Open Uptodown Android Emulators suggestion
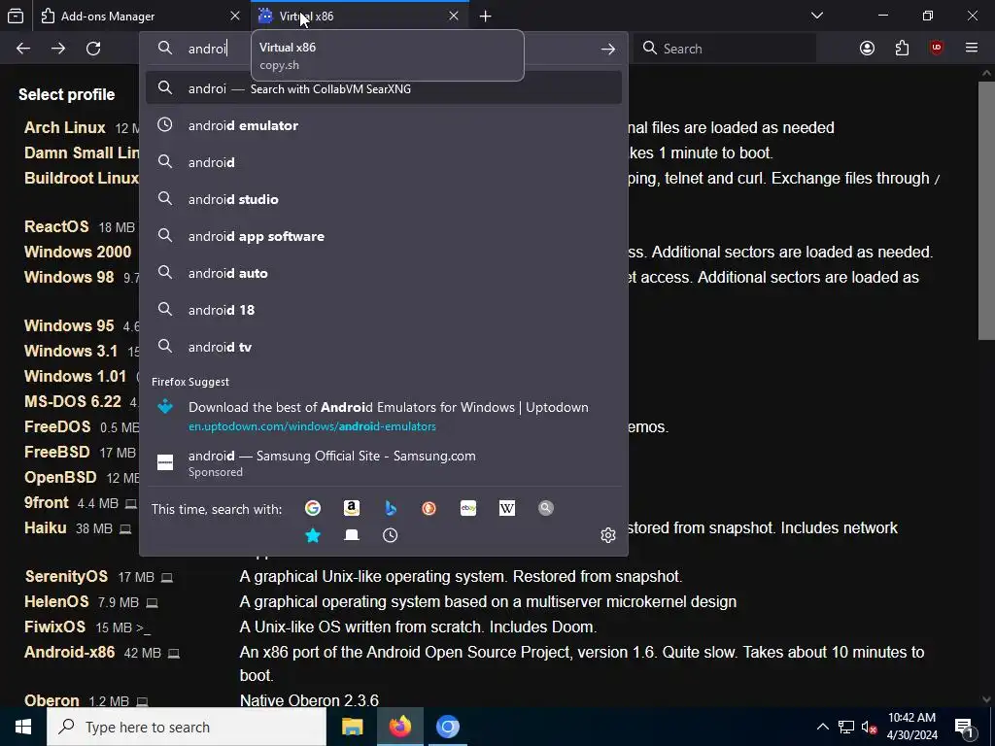 click(x=384, y=416)
